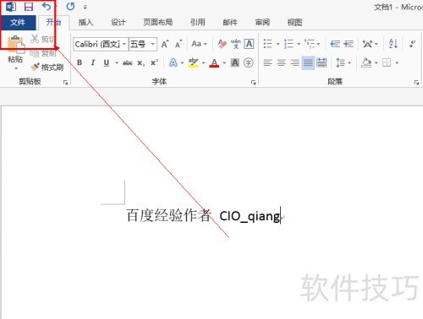Screen dimensions: 423x319
Task: Undo the last action
Action: [x=47, y=6]
